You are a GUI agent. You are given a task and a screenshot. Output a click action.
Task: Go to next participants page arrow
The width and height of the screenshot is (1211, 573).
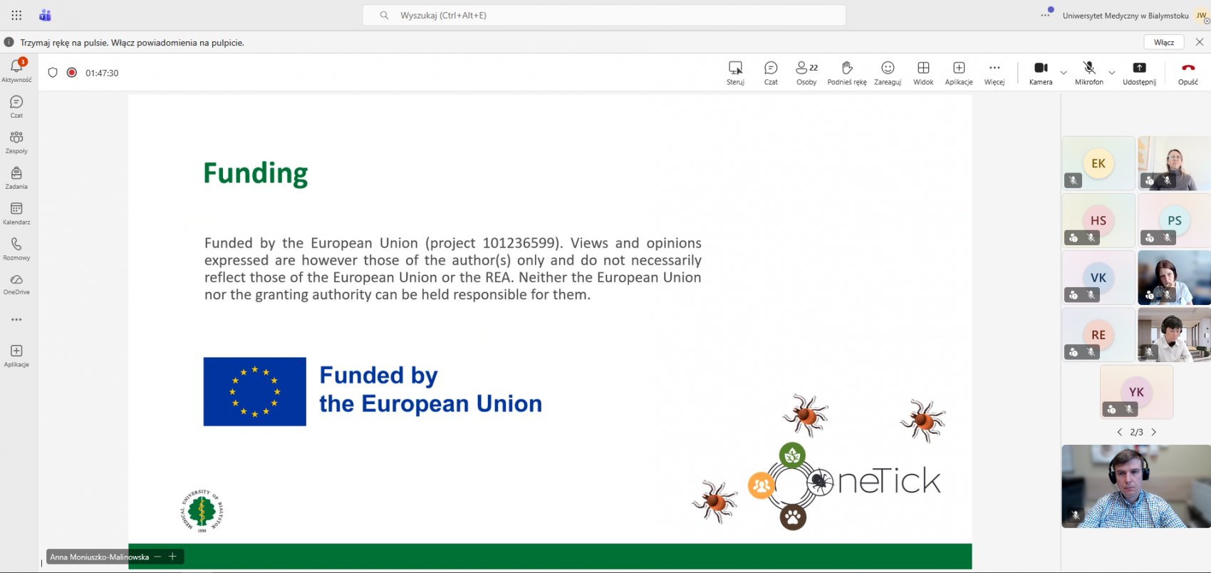[1154, 432]
